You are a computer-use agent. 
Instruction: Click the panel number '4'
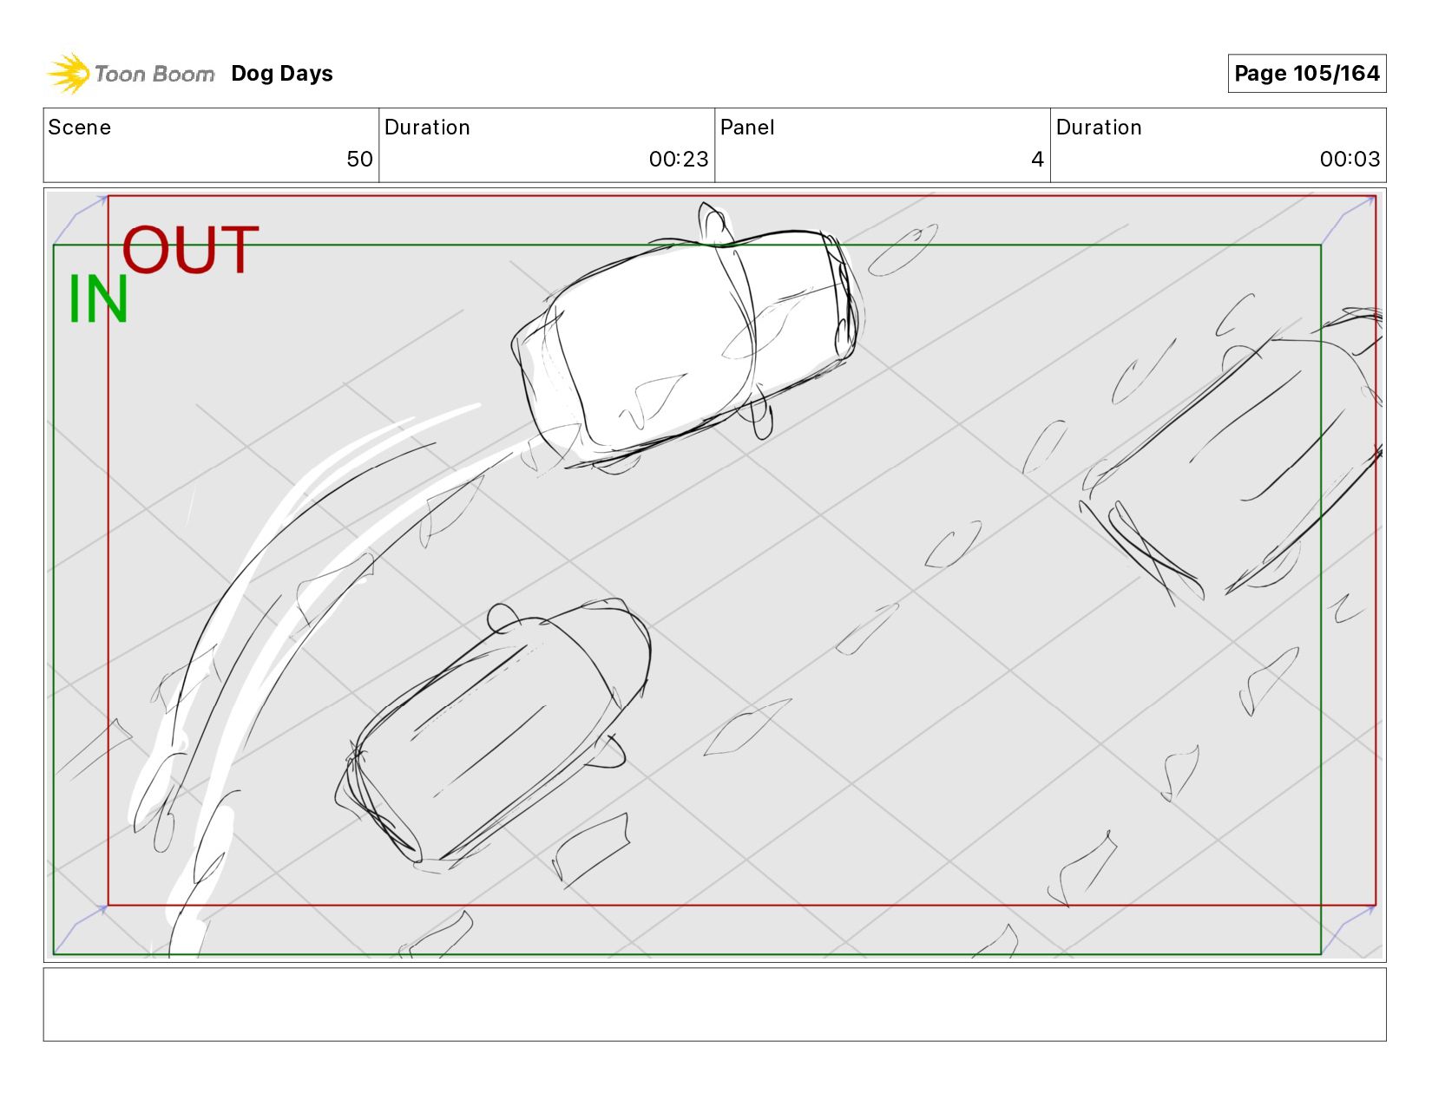click(x=1037, y=160)
